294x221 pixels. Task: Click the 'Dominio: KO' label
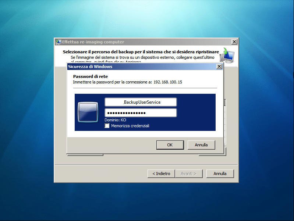(115, 120)
